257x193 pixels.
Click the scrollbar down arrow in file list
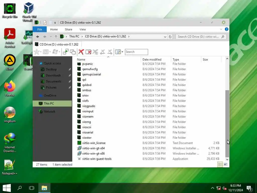coord(227,159)
